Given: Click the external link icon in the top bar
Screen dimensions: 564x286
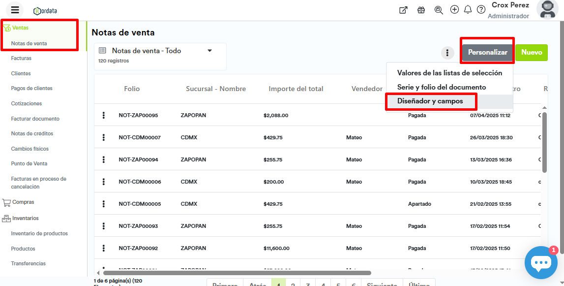Looking at the screenshot, I should [x=403, y=10].
